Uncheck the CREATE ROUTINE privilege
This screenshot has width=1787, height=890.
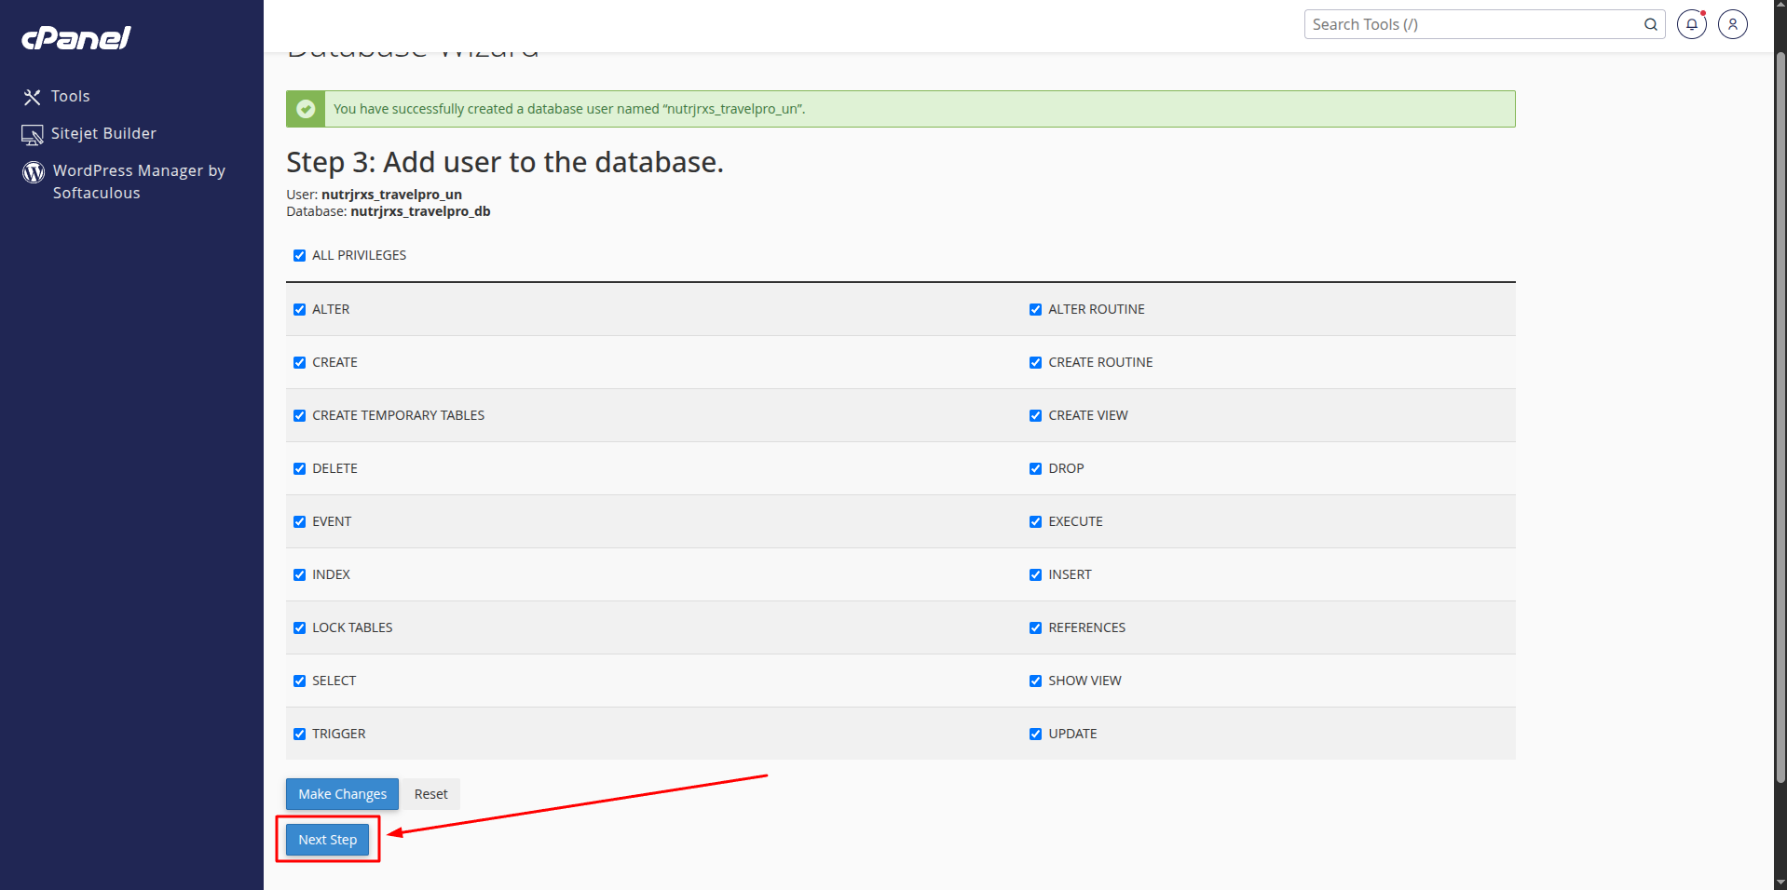[1035, 362]
